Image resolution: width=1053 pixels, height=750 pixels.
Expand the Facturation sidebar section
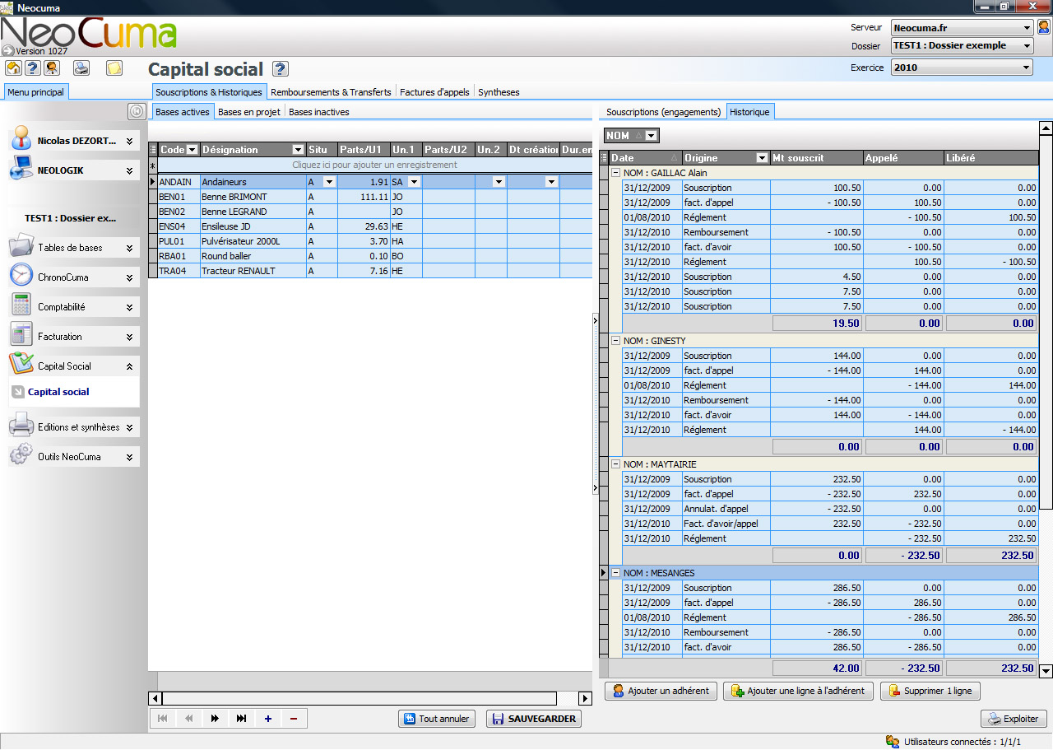[129, 337]
